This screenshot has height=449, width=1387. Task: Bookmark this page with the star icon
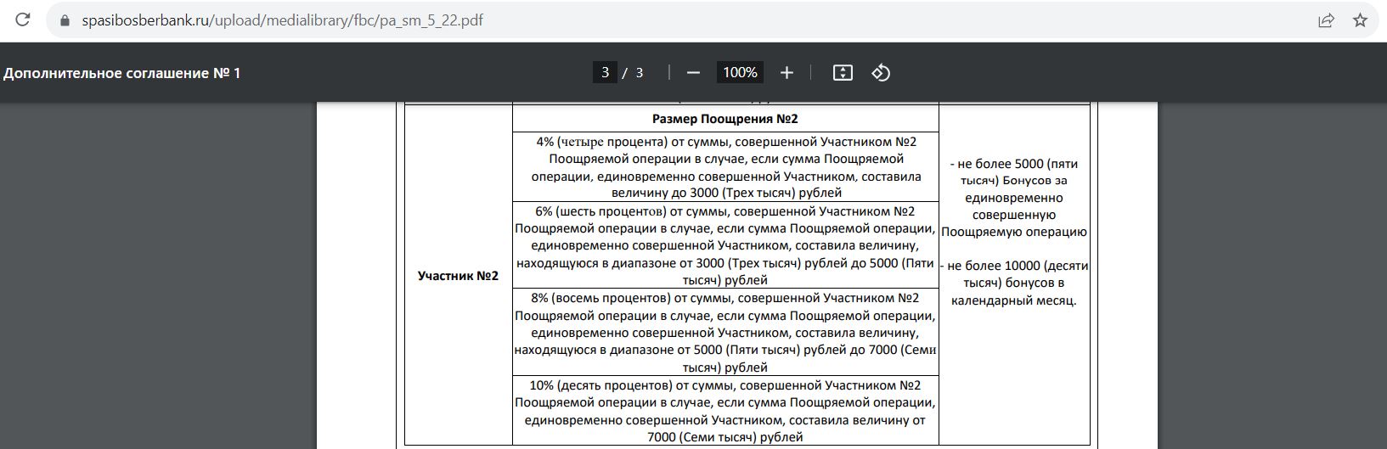pos(1360,20)
